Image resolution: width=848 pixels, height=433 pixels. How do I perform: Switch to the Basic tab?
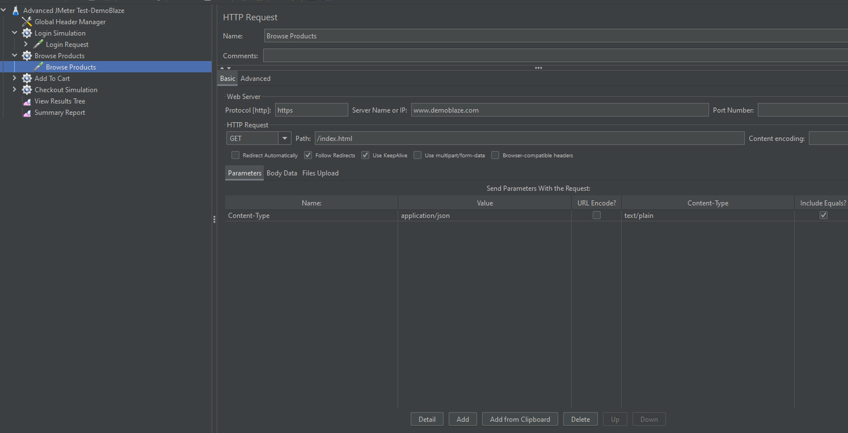228,79
